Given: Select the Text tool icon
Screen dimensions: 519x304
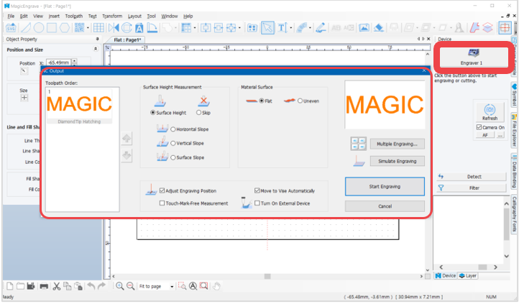Looking at the screenshot, I should tap(282, 28).
